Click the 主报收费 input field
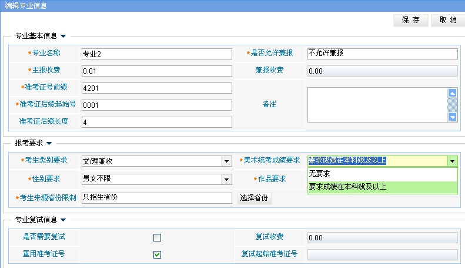The height and width of the screenshot is (268, 465). click(x=156, y=71)
